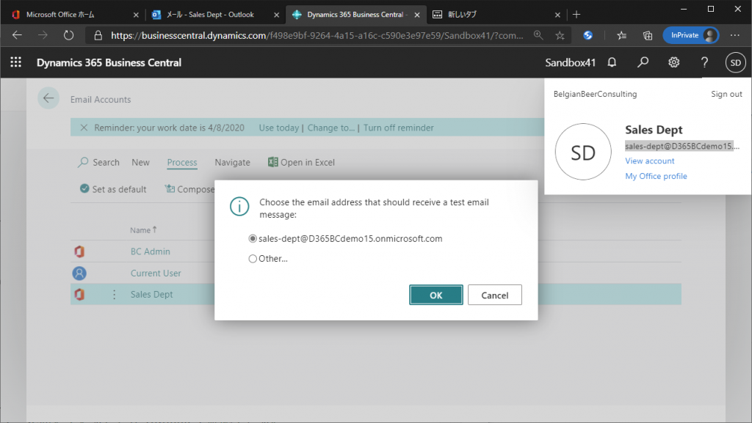752x423 pixels.
Task: Click the New action
Action: click(140, 162)
